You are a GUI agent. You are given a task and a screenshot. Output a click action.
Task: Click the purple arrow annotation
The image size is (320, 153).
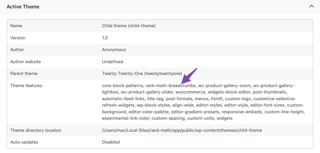(x=189, y=76)
